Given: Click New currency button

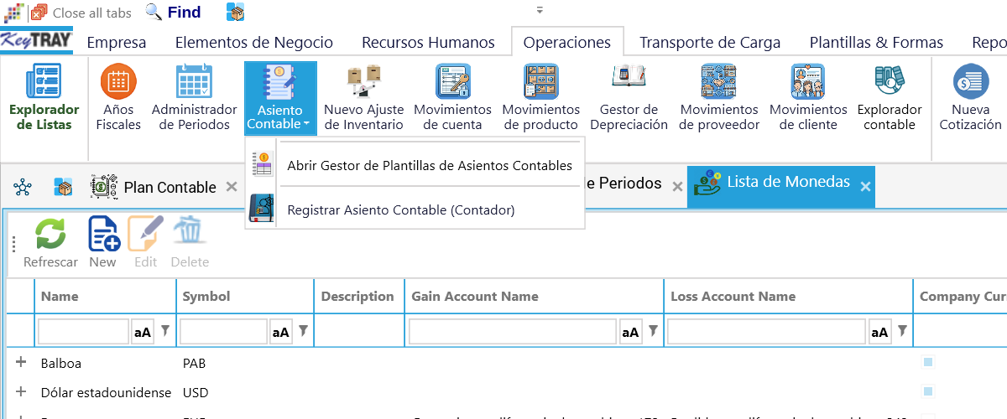Looking at the screenshot, I should [103, 243].
